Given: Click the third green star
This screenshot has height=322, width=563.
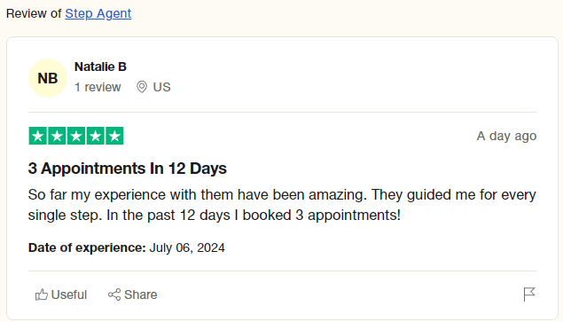Looking at the screenshot, I should point(76,136).
